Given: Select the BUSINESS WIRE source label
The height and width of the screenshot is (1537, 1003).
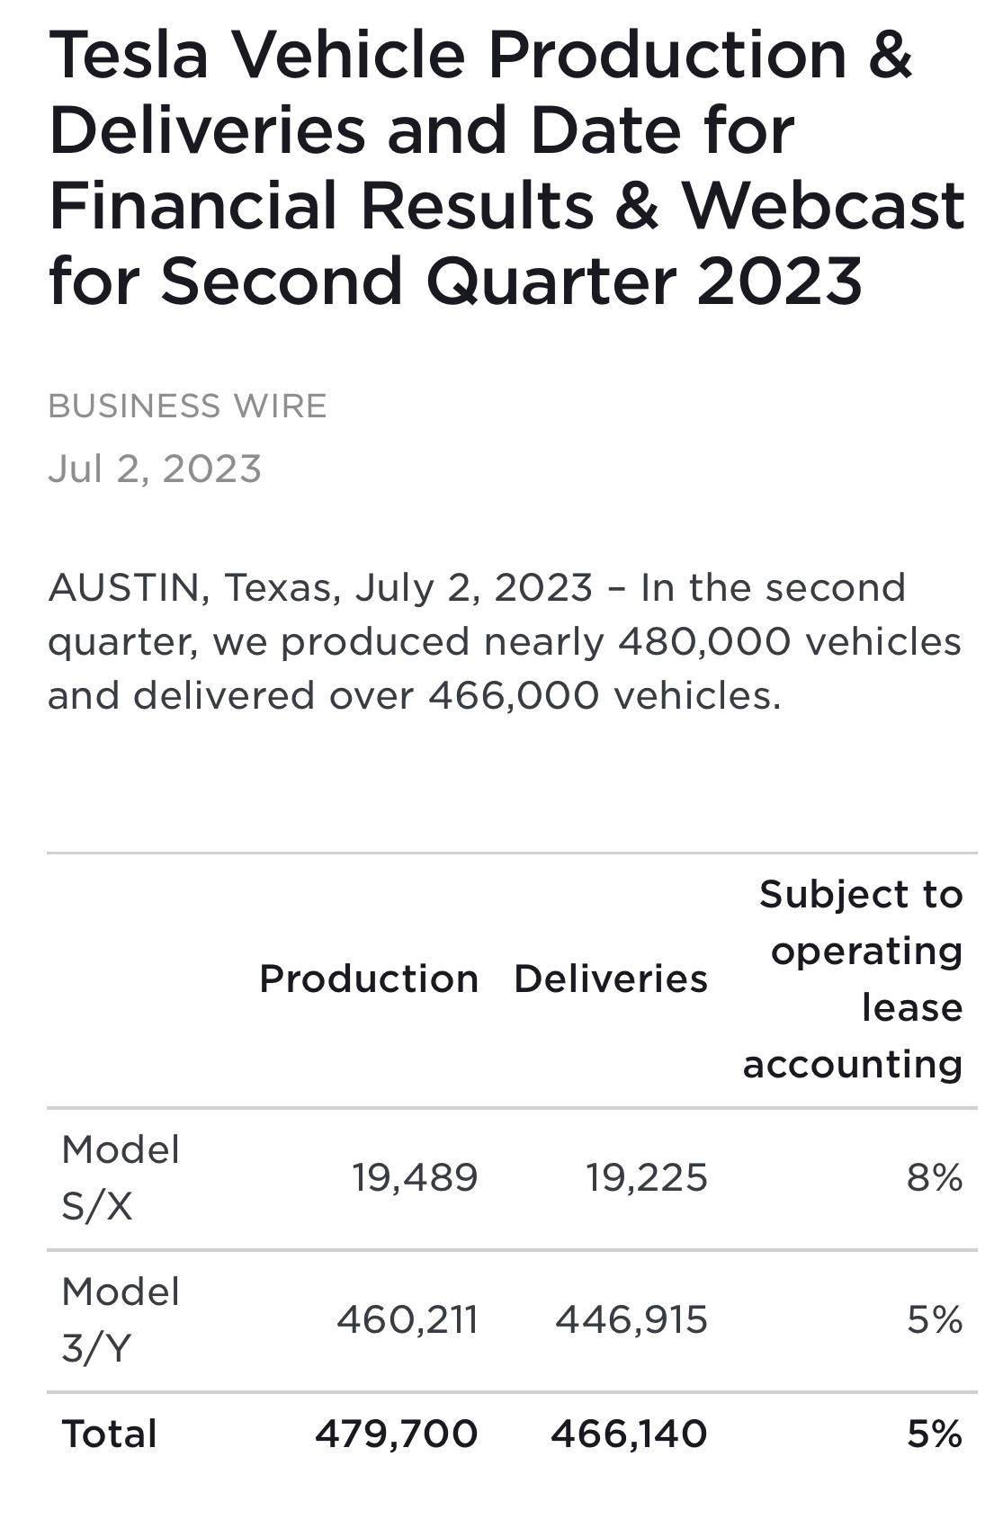Looking at the screenshot, I should point(187,407).
